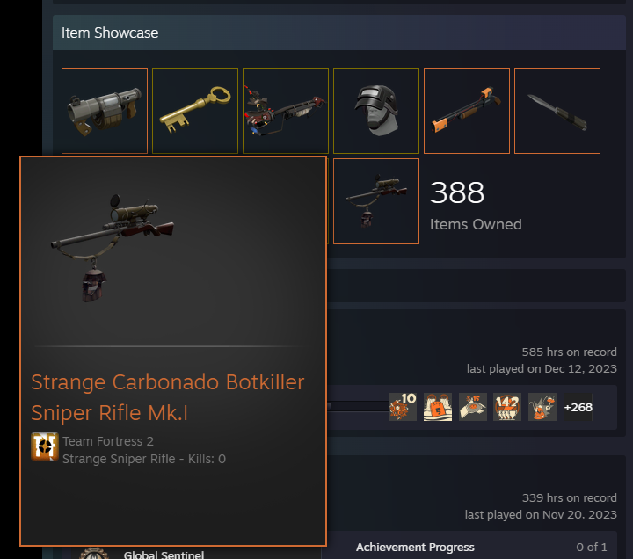The image size is (633, 559).
Task: Open the golden key item
Action: pyautogui.click(x=195, y=111)
